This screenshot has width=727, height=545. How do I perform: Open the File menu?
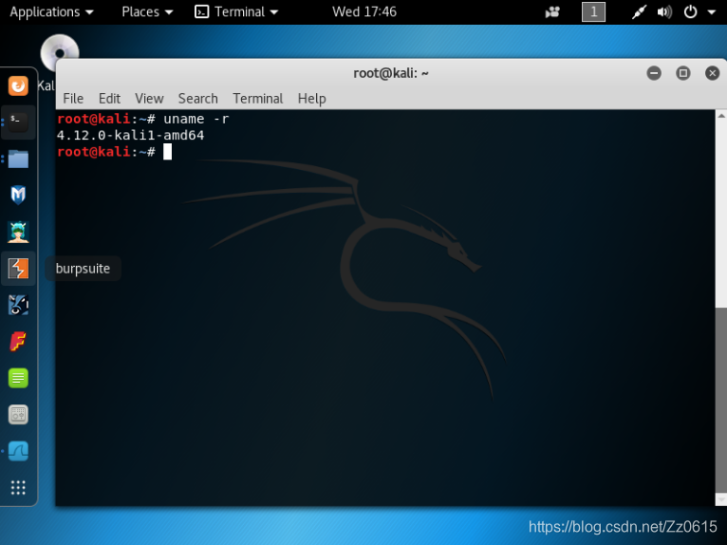click(x=73, y=99)
